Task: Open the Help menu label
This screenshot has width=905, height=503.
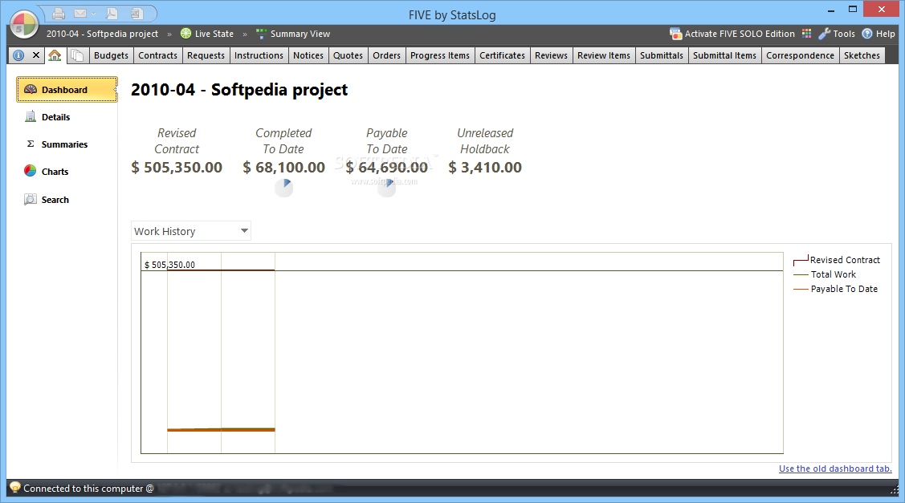Action: 886,34
